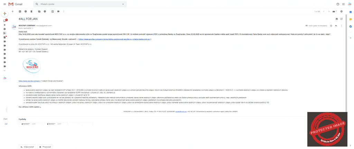Open Google Tasks side panel

[x=351, y=26]
